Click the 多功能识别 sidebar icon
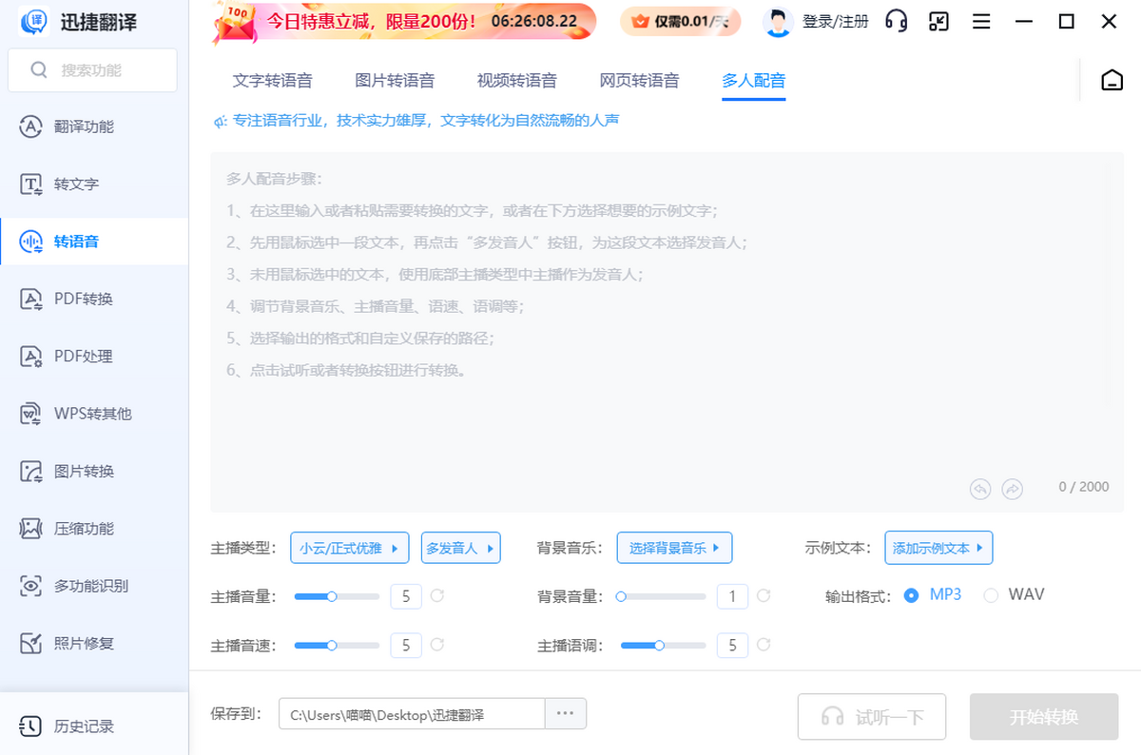The image size is (1141, 755). click(31, 586)
